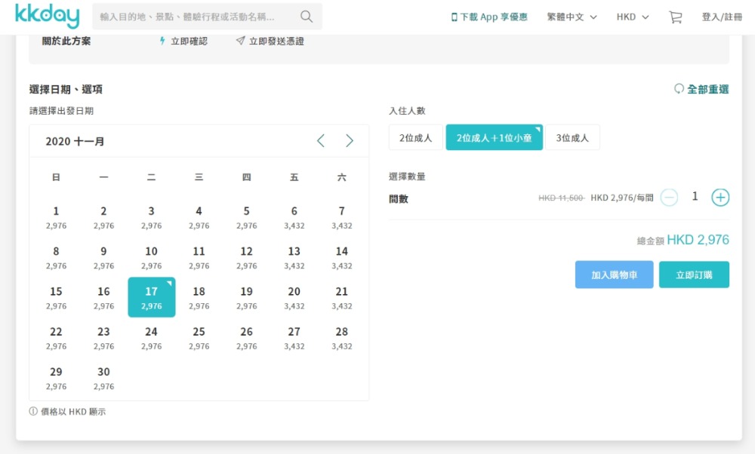Screen dimensions: 755x454
Task: Open the shopping cart icon
Action: coord(675,17)
